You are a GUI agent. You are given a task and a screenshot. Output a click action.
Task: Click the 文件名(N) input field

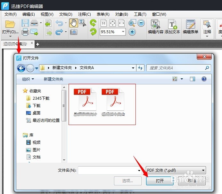[110, 170]
